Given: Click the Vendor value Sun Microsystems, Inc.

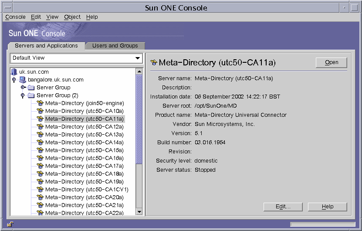Looking at the screenshot, I should [225, 124].
